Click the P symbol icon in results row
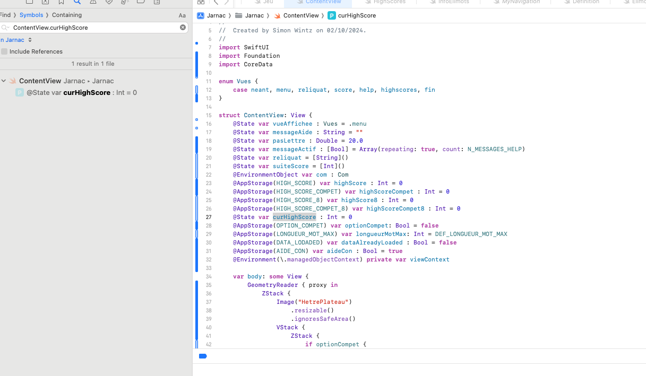The image size is (646, 376). click(20, 92)
